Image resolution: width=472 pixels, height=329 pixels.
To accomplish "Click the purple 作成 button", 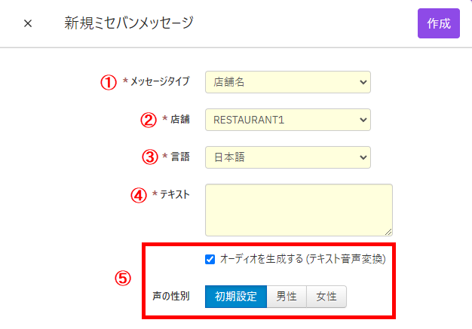I will pyautogui.click(x=438, y=23).
